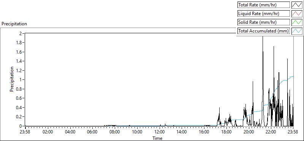Click the 06:00 time axis label
This screenshot has height=141, width=304.
point(92,132)
